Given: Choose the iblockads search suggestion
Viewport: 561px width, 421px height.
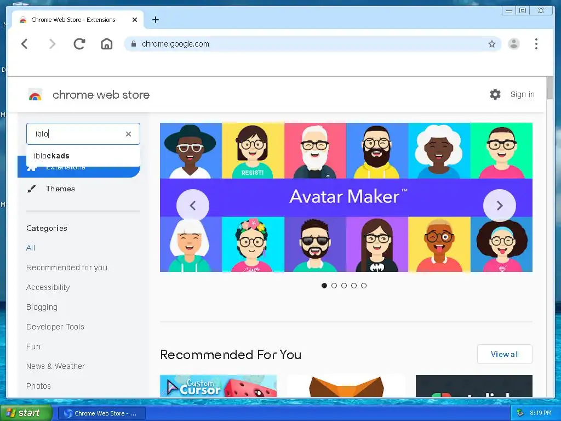Looking at the screenshot, I should [83, 156].
